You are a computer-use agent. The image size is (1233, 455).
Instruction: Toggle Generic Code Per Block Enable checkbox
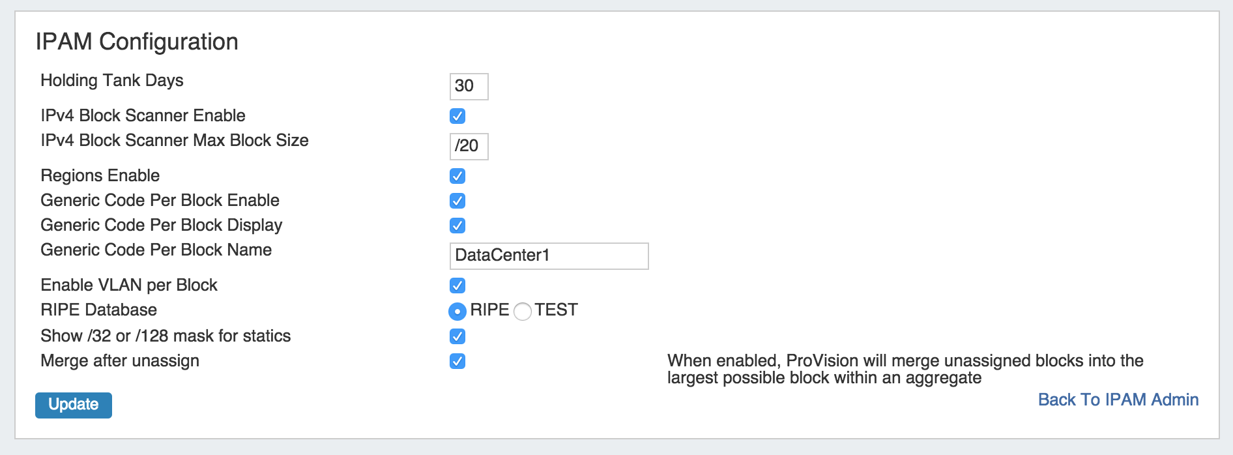457,201
